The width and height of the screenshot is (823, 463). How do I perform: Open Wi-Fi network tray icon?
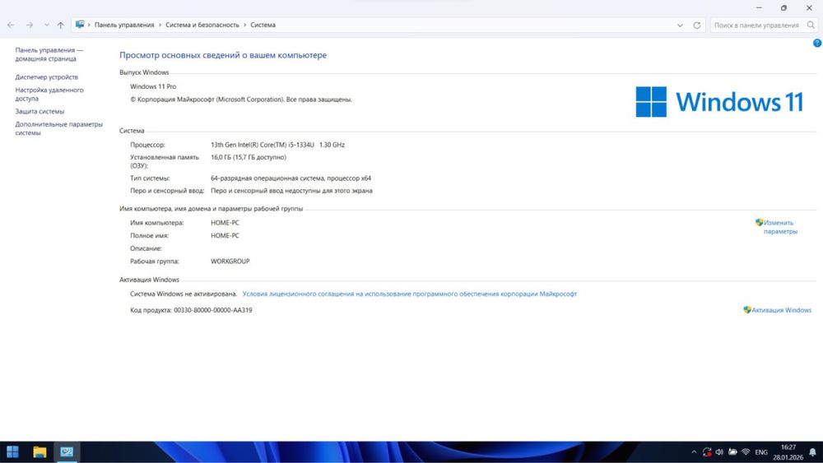[746, 452]
